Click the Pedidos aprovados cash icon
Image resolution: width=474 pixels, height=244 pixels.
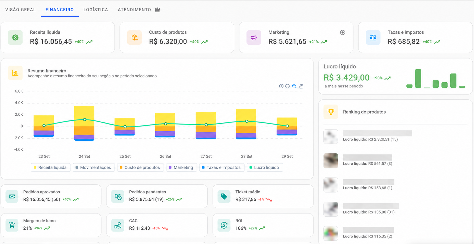tap(12, 196)
